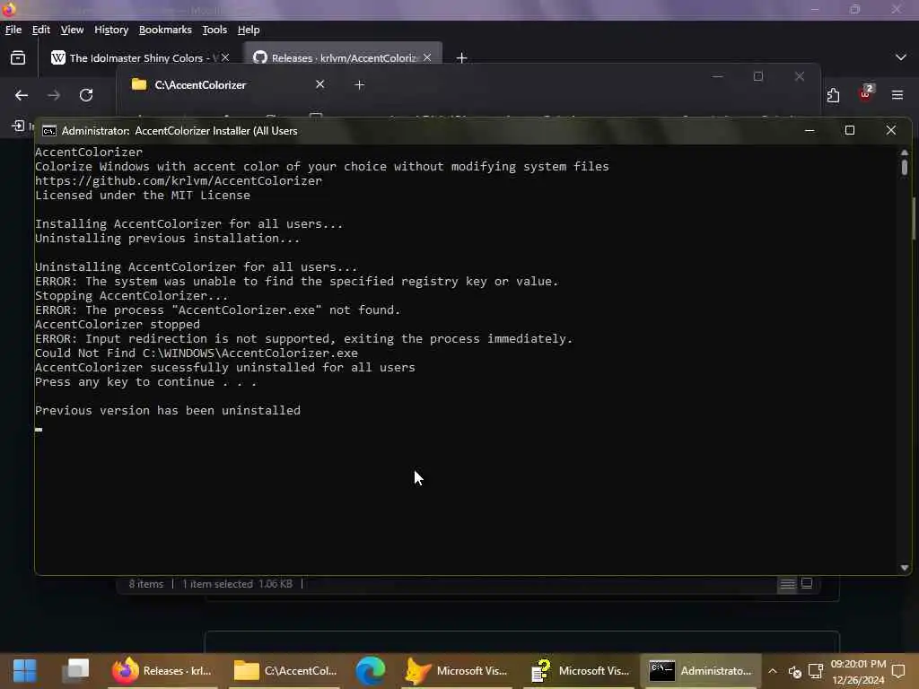Open the notification center icon

(x=898, y=671)
